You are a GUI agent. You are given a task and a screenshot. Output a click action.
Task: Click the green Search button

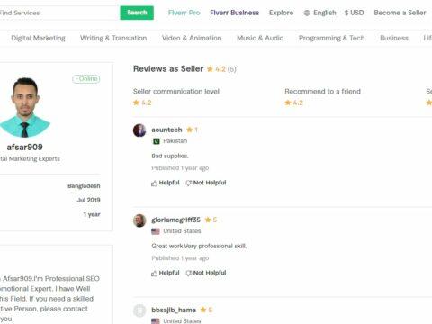point(137,13)
